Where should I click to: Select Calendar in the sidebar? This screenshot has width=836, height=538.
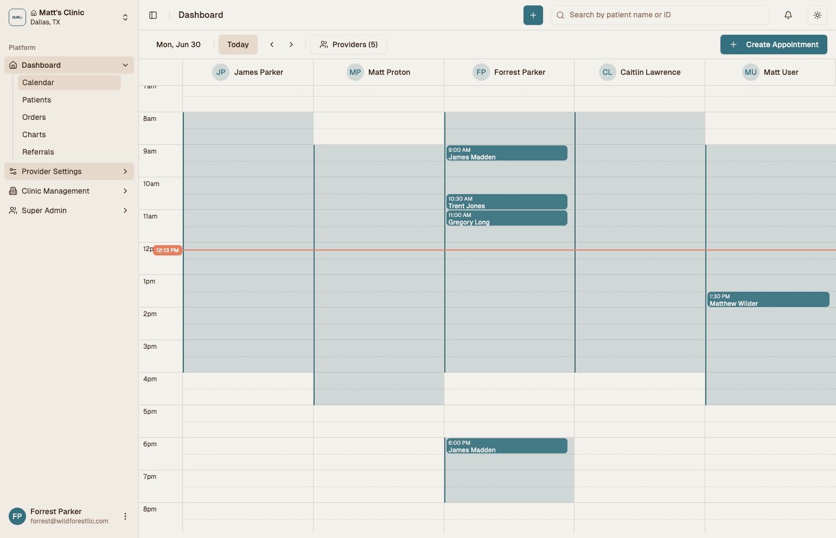pos(38,82)
